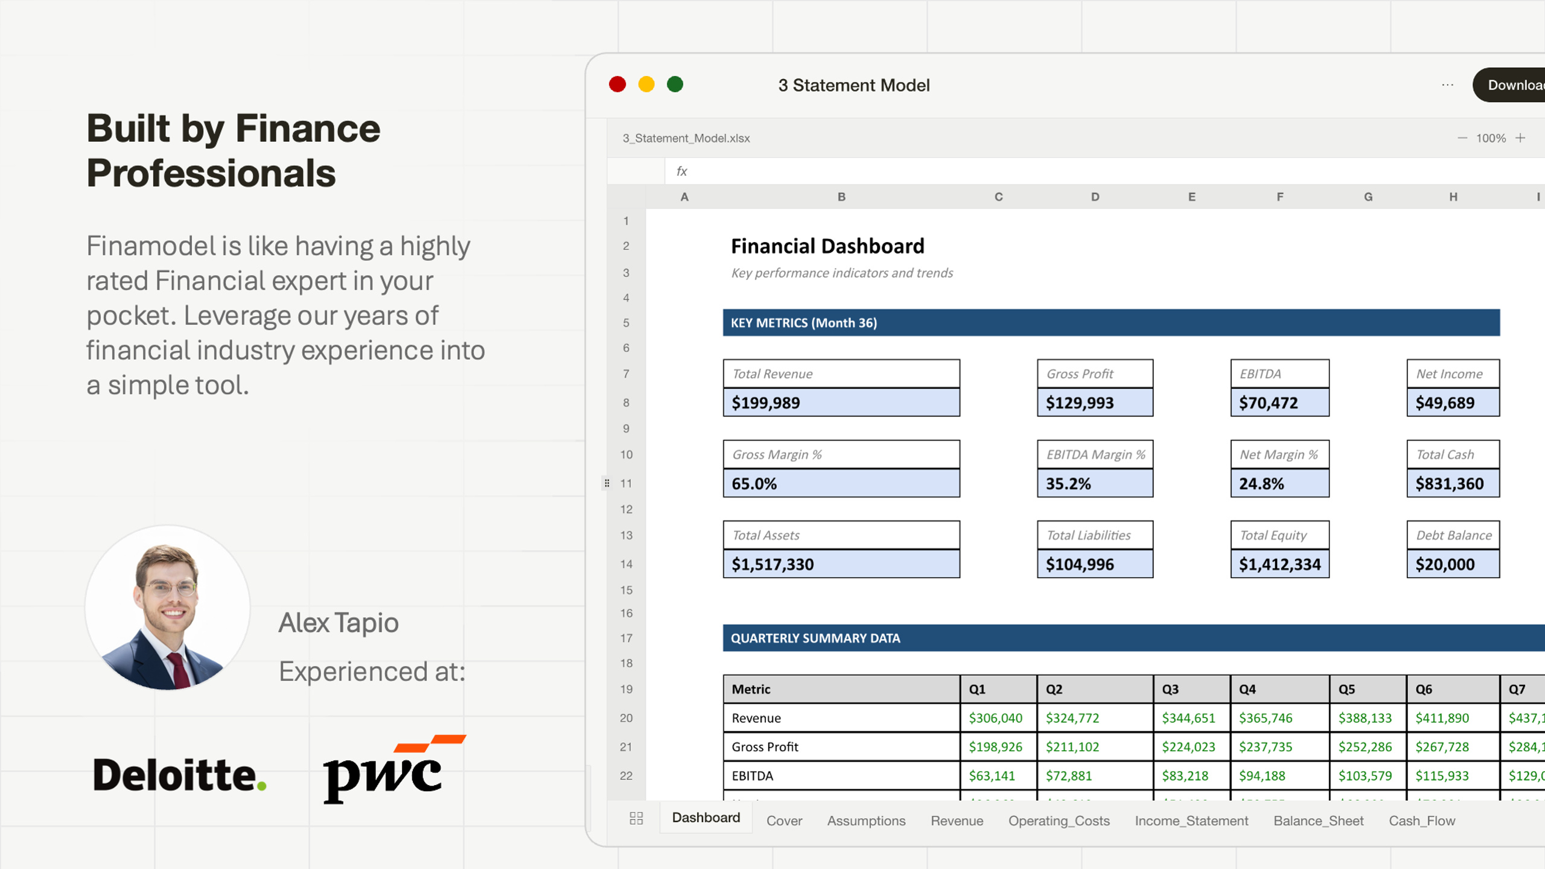Click the Q1 EBITDA cell $63,141
The image size is (1545, 869).
click(x=998, y=776)
